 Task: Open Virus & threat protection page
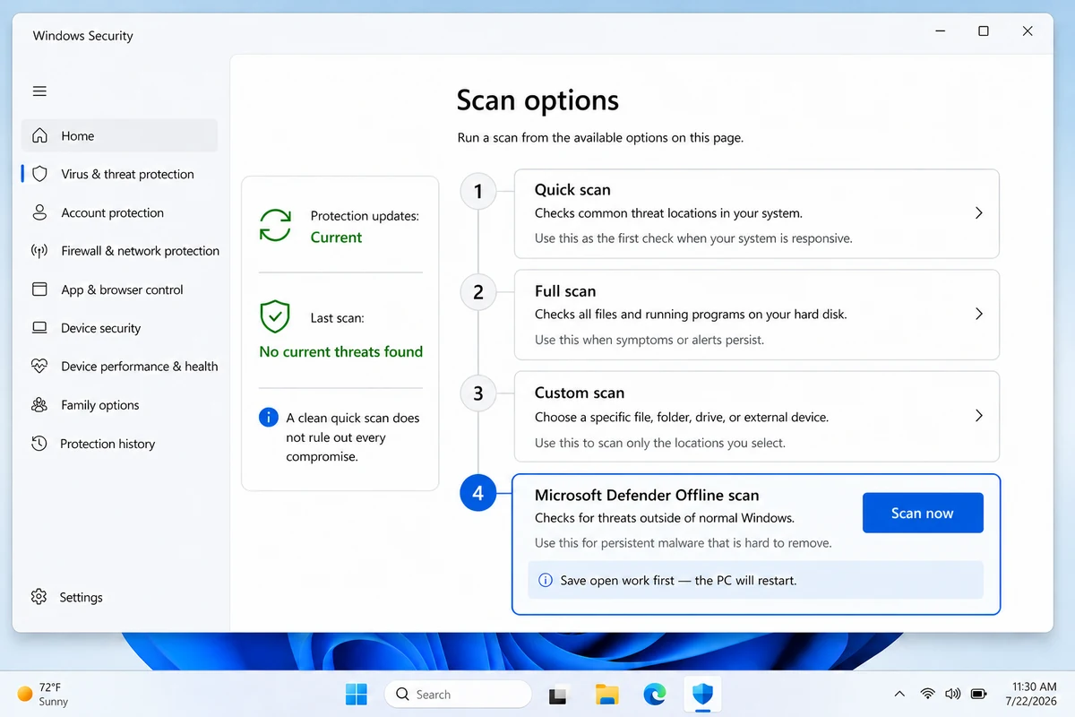pos(119,174)
